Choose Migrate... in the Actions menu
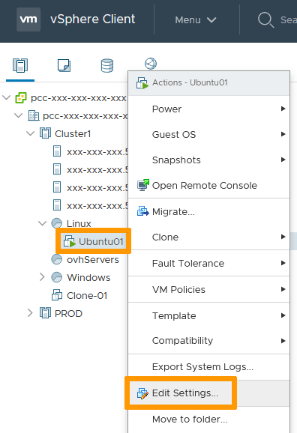This screenshot has width=297, height=433. coord(208,212)
